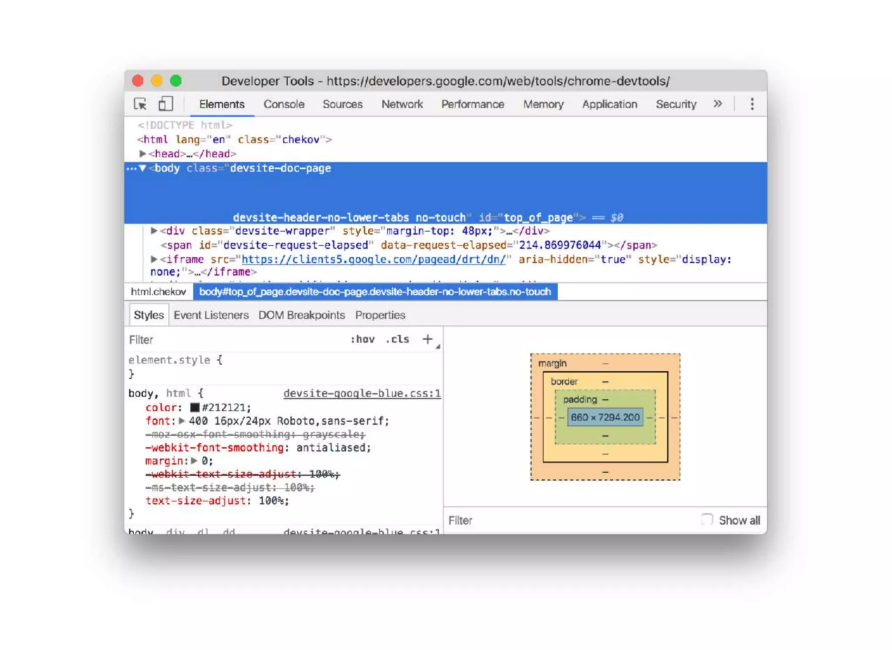Open the DevTools three-dot menu

pyautogui.click(x=752, y=104)
